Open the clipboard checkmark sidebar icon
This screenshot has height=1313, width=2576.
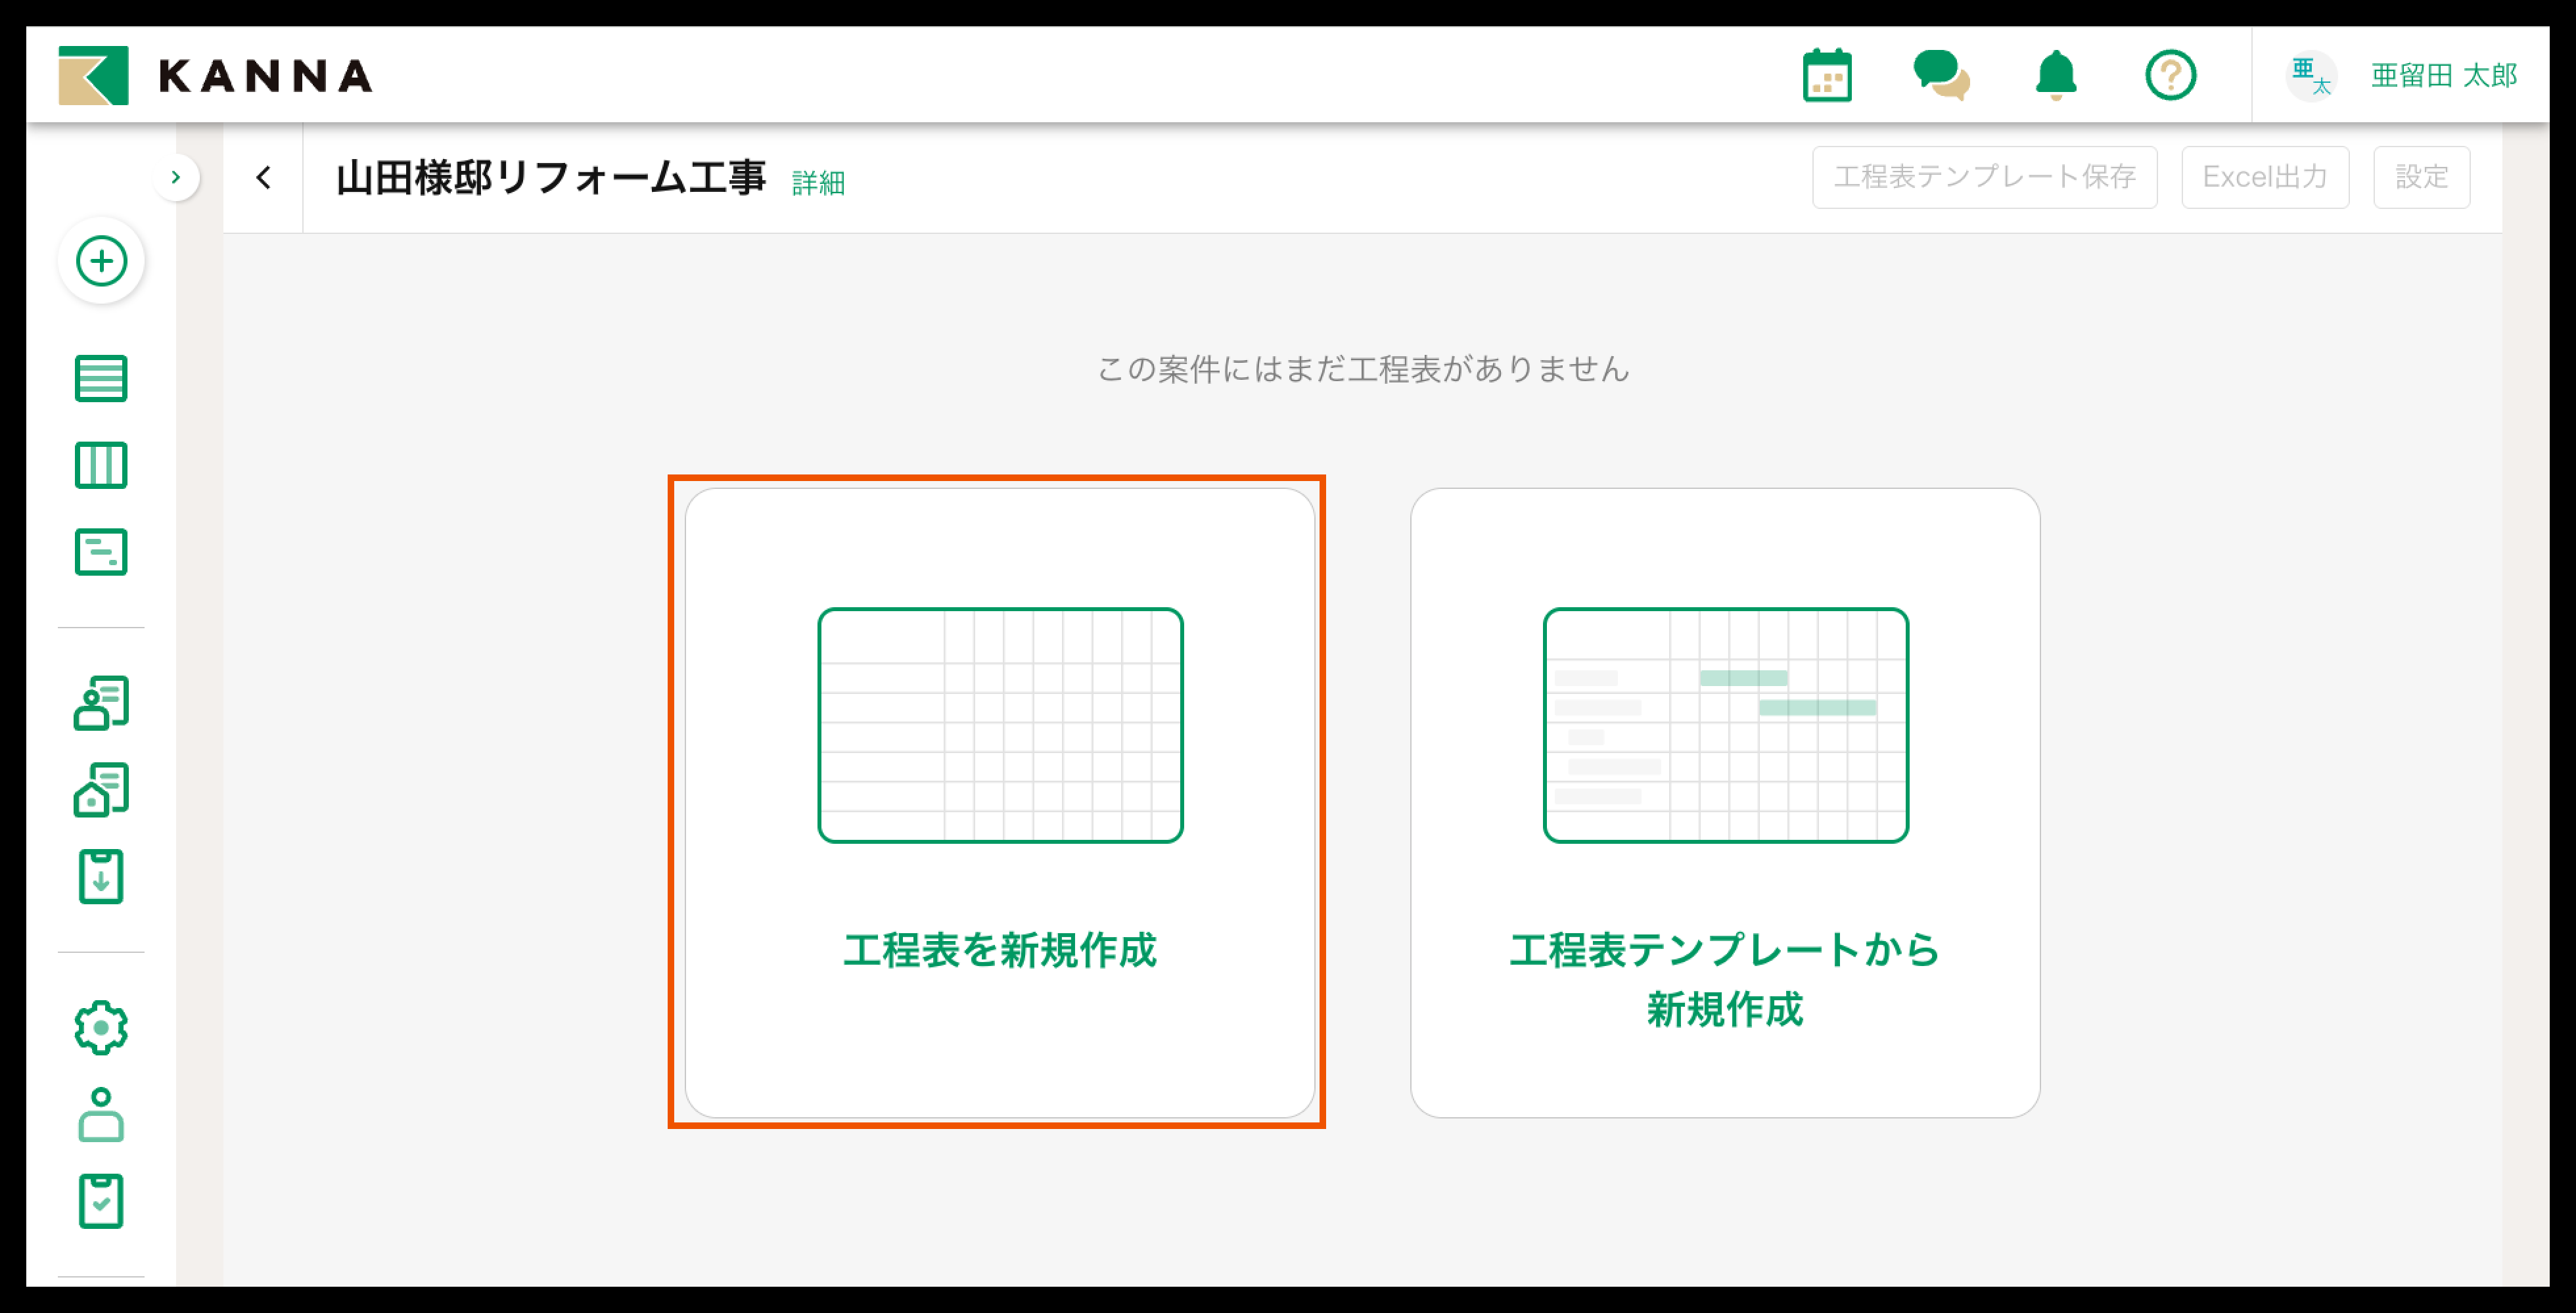[101, 1201]
